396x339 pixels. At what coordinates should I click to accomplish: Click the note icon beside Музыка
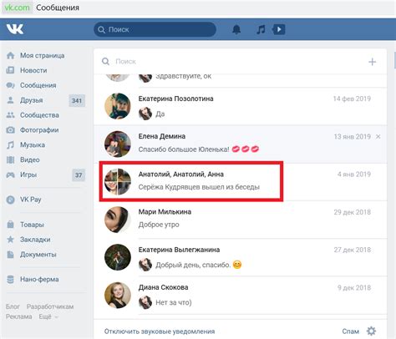click(10, 144)
